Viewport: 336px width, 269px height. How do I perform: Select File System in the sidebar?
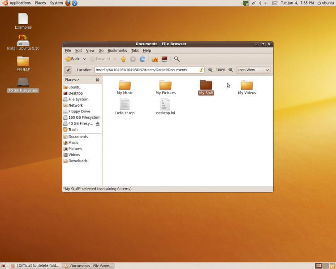click(x=82, y=100)
